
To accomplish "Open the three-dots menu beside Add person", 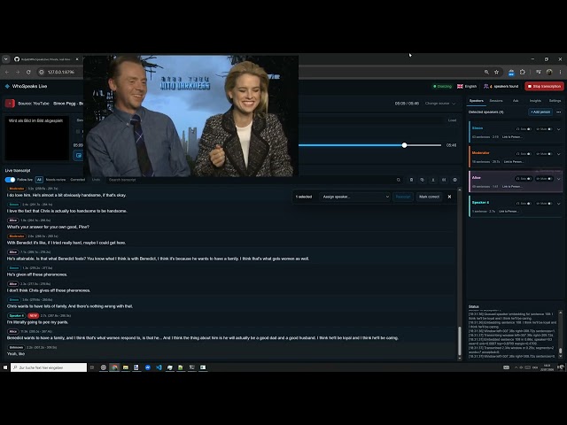I will 559,112.
